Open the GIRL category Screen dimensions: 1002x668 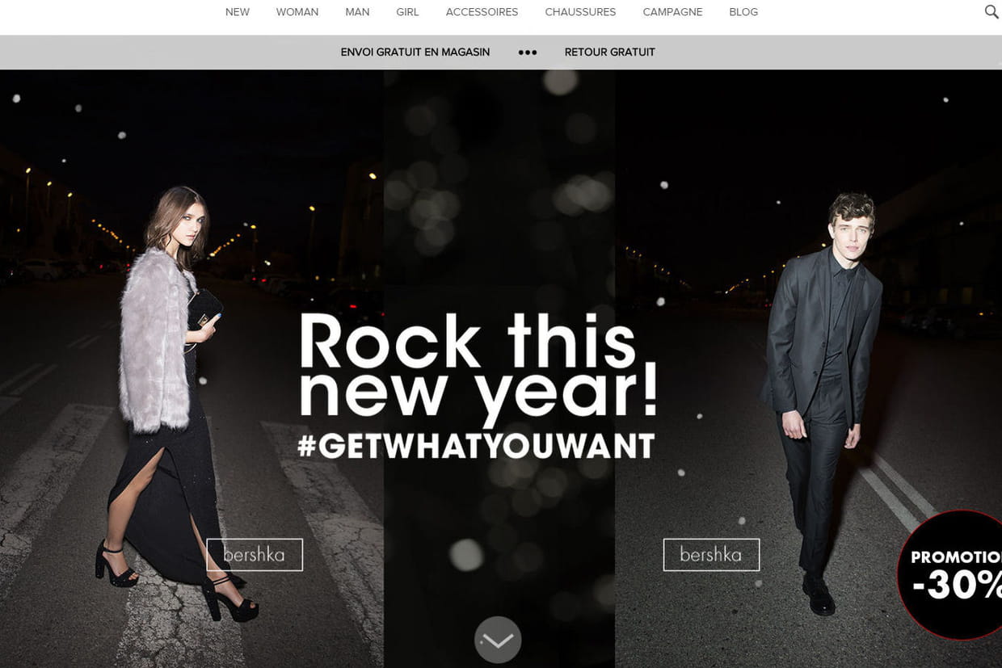[x=407, y=12]
